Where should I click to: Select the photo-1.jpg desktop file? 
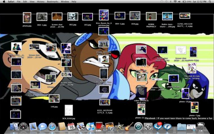pos(66,49)
